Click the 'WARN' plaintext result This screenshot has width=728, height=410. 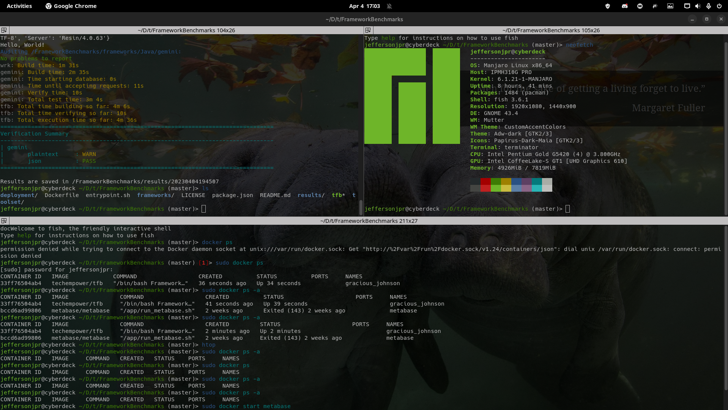pos(89,154)
